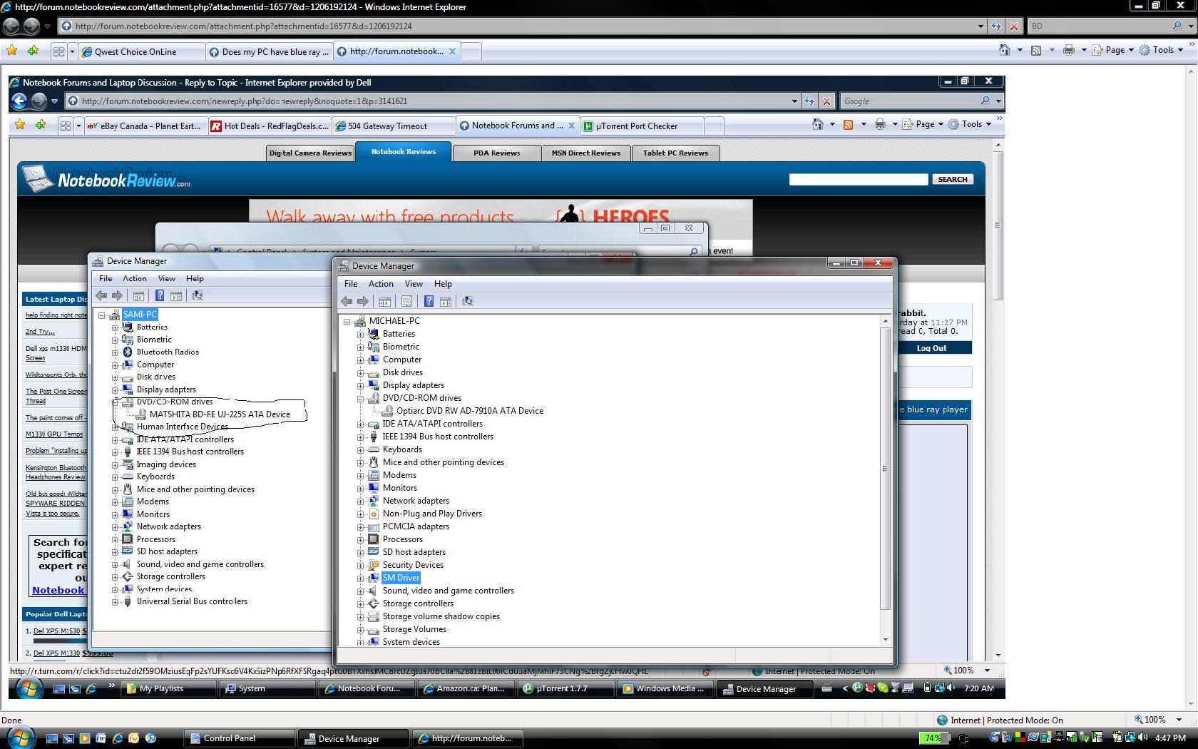1198x749 pixels.
Task: Click the MATSHITA BD-RE UJ-225S ATA Device
Action: 220,414
